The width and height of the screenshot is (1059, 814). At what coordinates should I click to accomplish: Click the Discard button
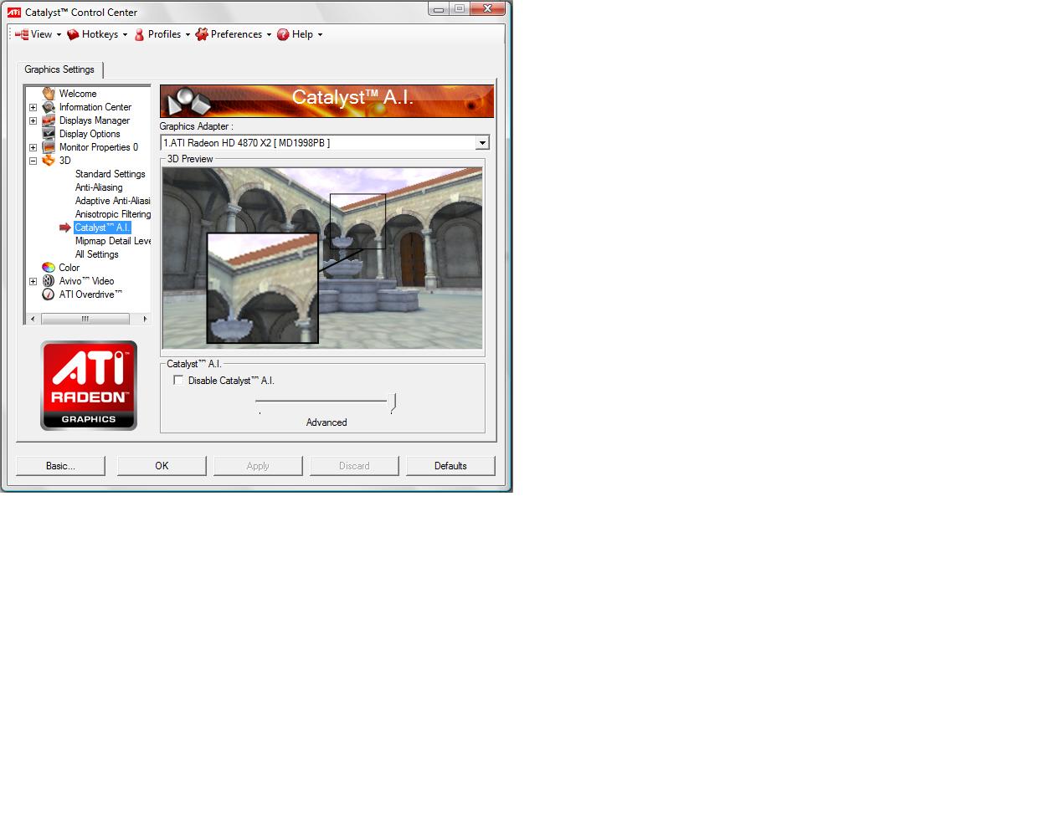[354, 466]
